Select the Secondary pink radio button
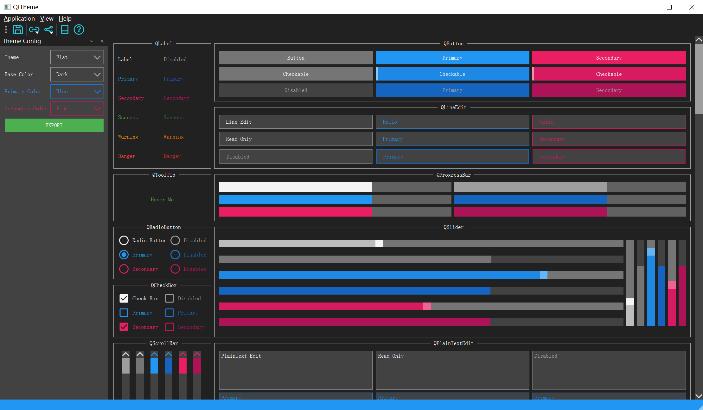 coord(124,269)
